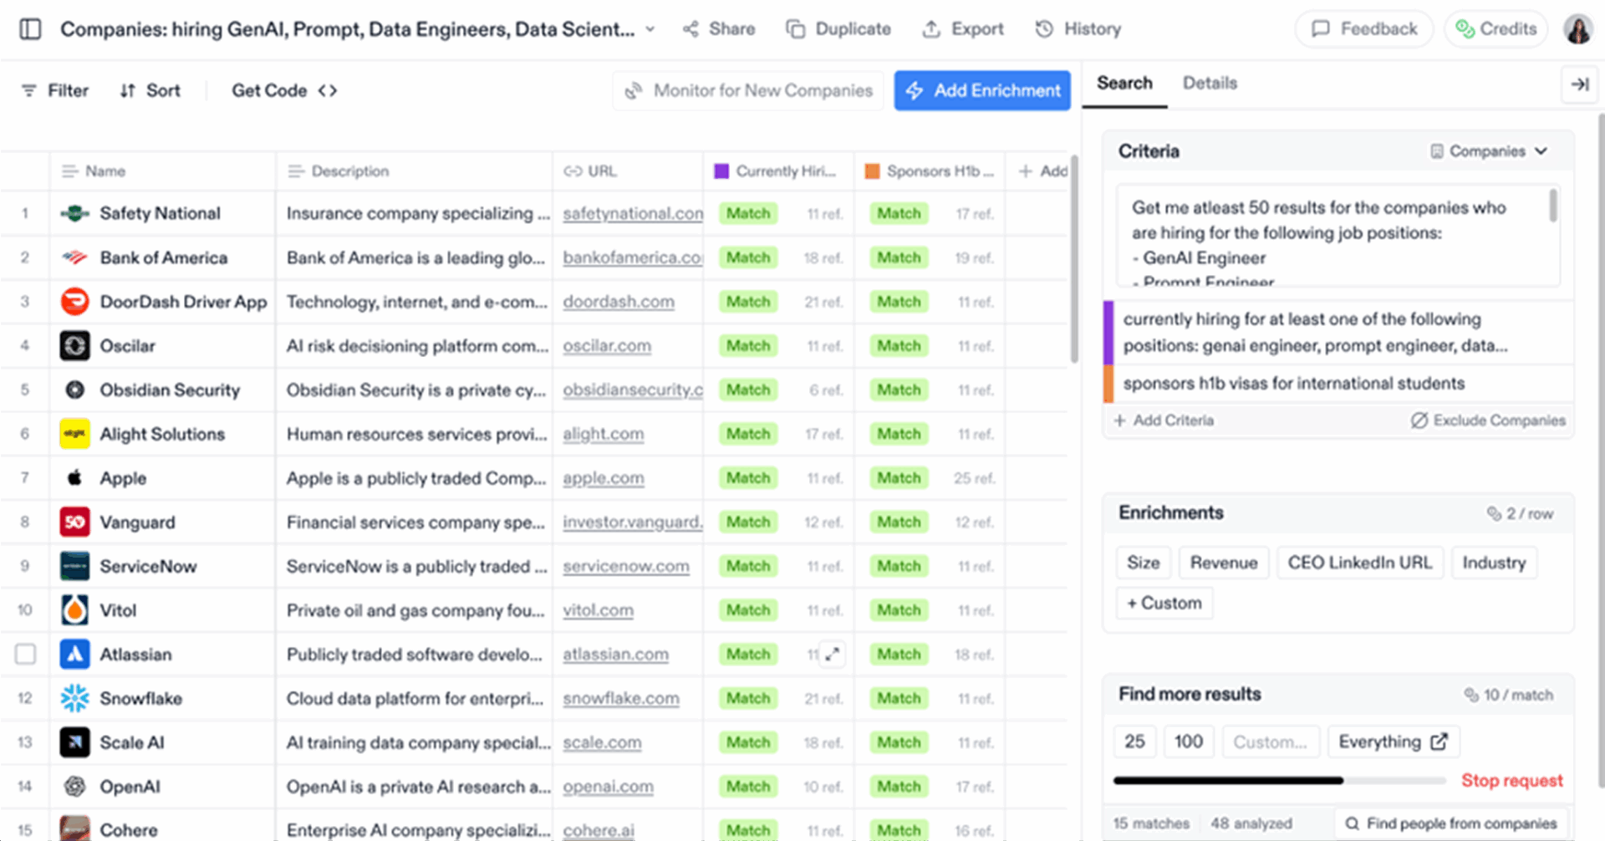Viewport: 1605px width, 841px height.
Task: Add the Revenue enrichment
Action: (x=1224, y=563)
